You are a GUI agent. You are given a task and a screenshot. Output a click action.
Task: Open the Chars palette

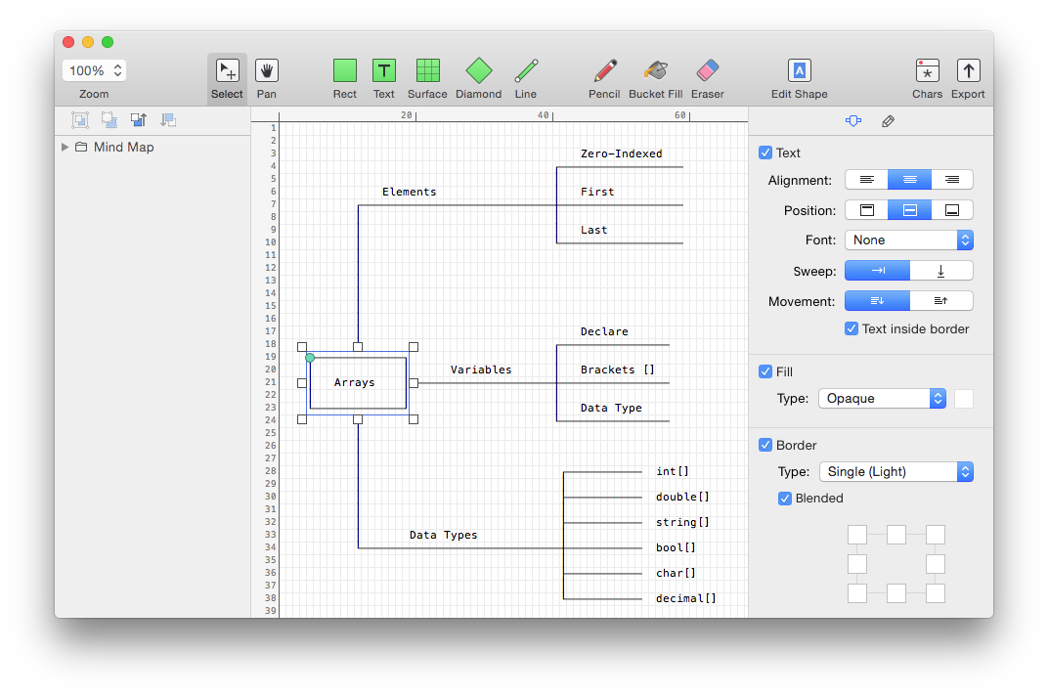[927, 71]
